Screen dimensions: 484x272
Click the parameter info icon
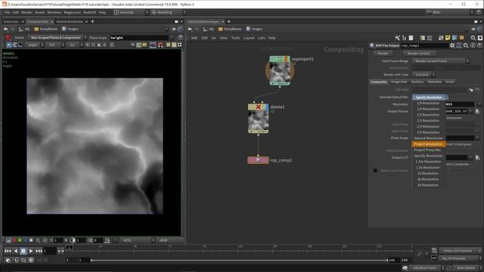click(473, 45)
